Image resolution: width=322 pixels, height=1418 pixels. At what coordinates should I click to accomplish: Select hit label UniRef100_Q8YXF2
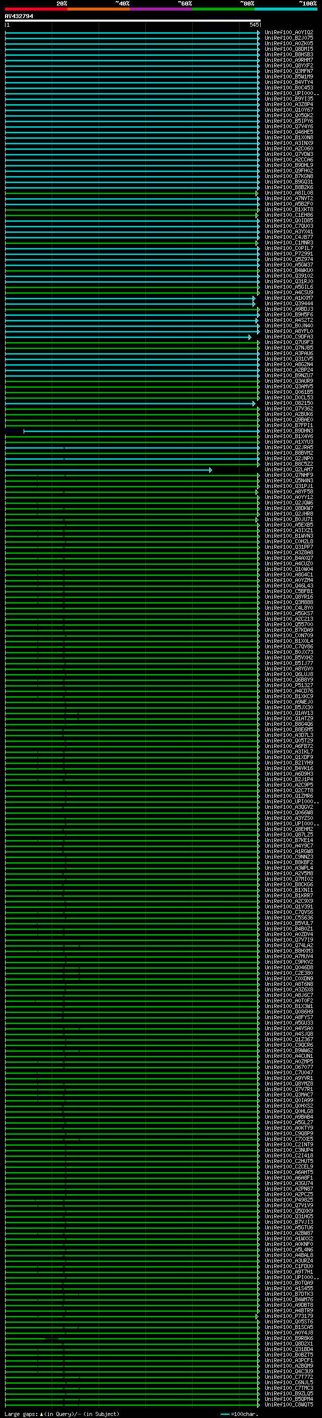289,65
